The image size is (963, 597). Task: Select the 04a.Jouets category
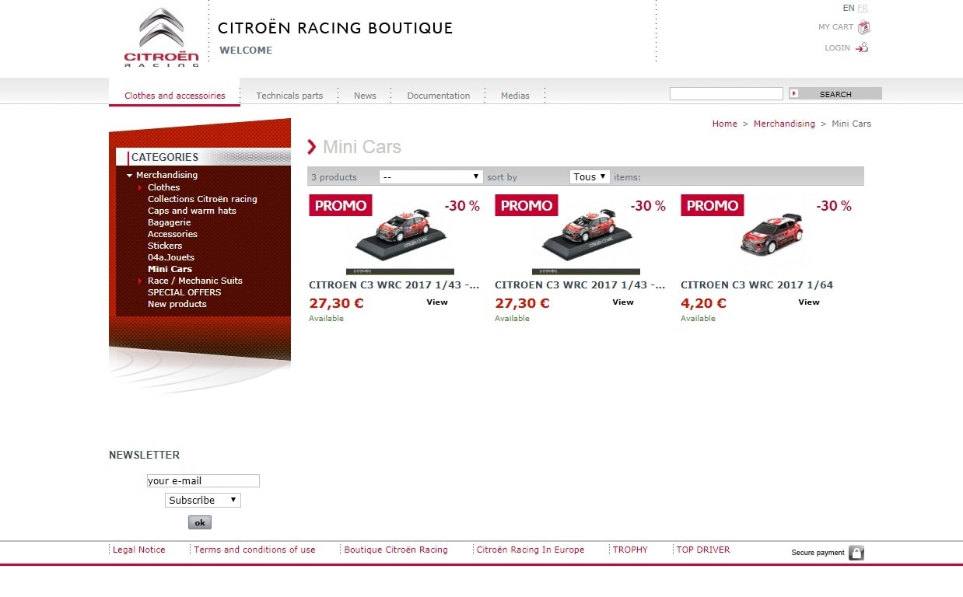pos(171,257)
